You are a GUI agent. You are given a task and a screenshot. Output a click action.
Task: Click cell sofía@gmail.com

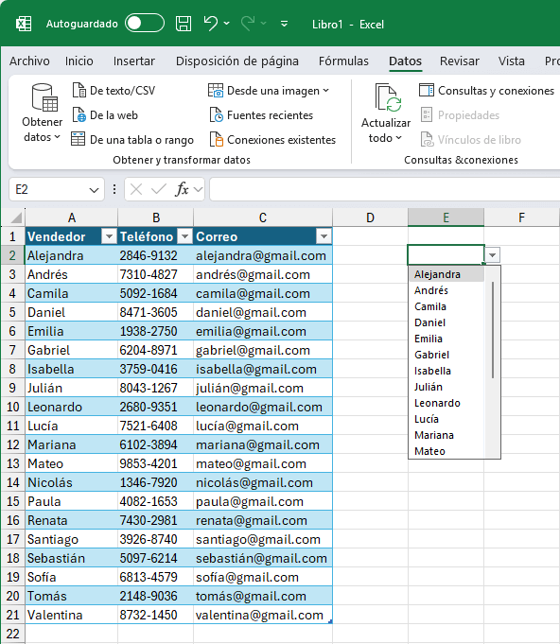263,577
